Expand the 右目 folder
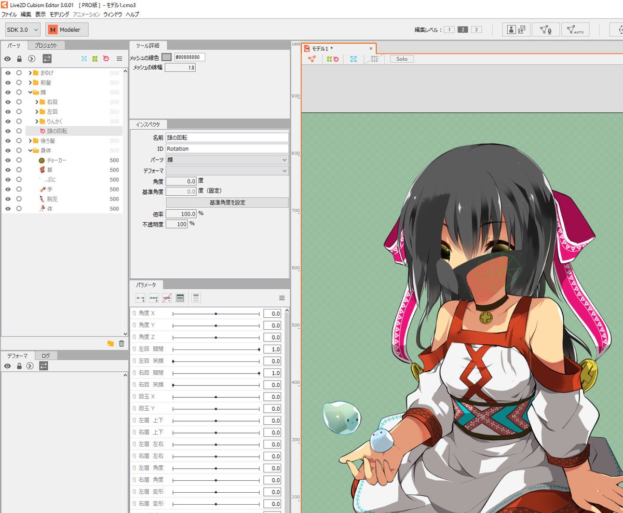 click(x=37, y=102)
